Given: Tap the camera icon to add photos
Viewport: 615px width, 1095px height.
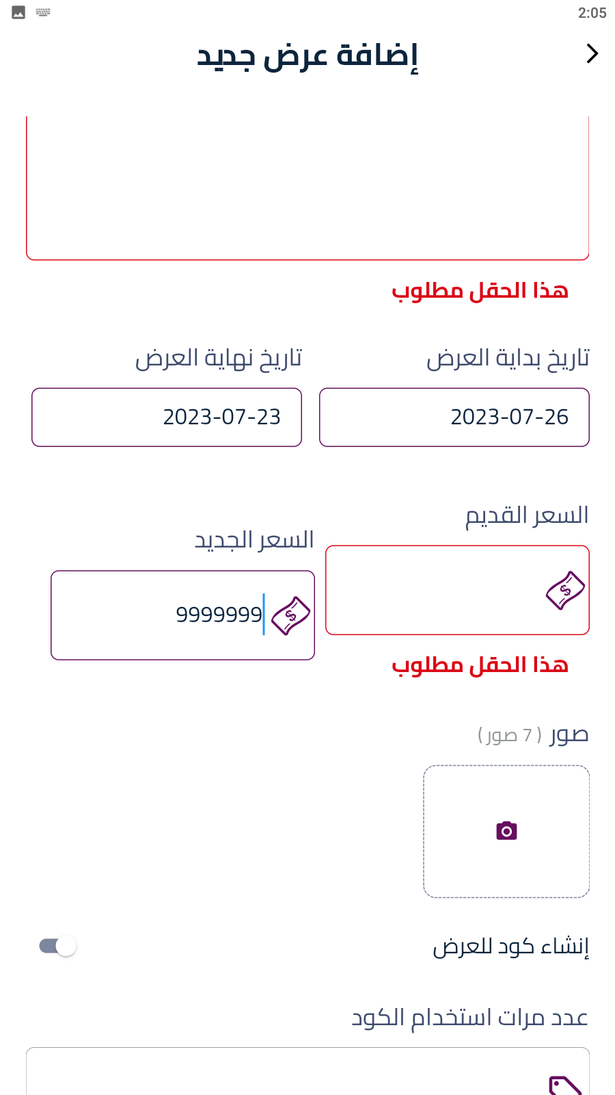Looking at the screenshot, I should 506,831.
